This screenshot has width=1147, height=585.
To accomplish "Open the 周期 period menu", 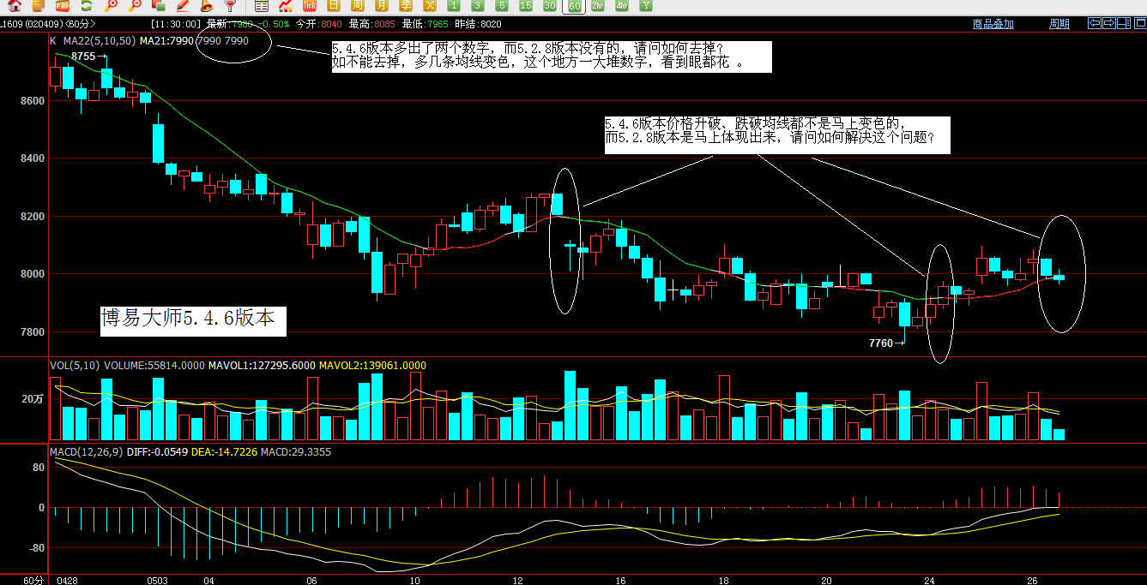I will pos(1059,24).
